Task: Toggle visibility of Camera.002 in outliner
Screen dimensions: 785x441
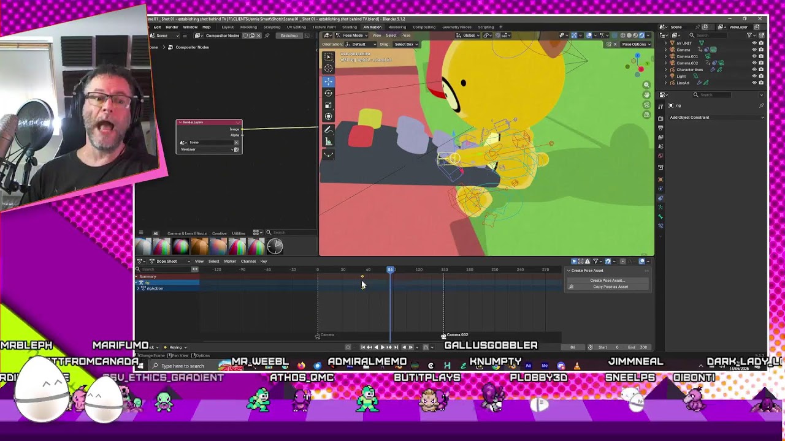Action: (x=754, y=62)
